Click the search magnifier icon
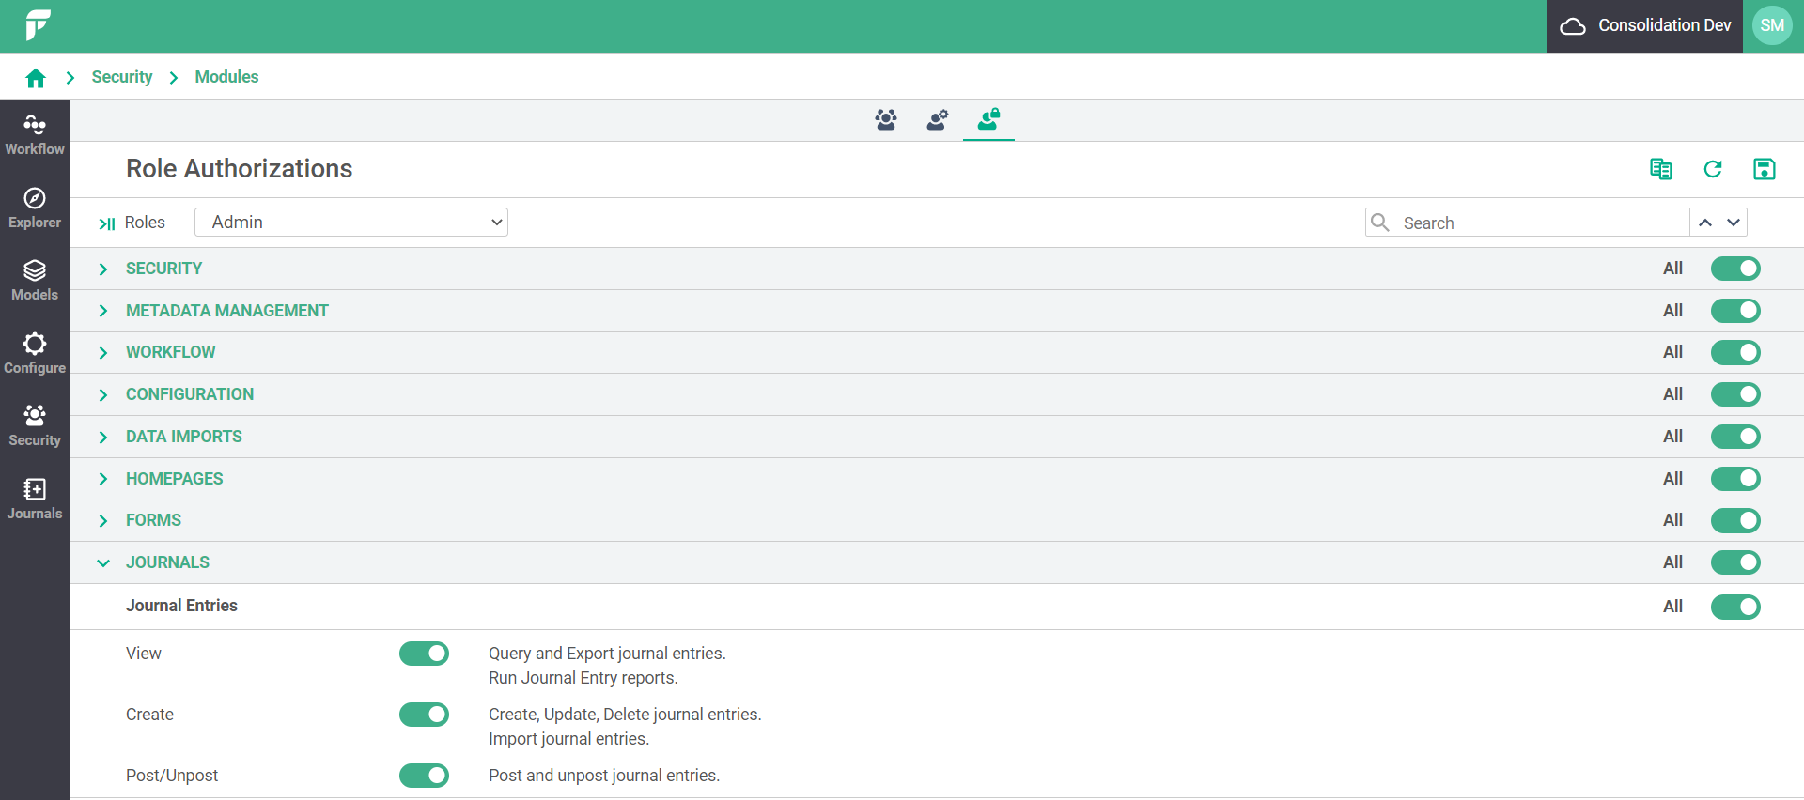The image size is (1804, 800). click(1380, 223)
